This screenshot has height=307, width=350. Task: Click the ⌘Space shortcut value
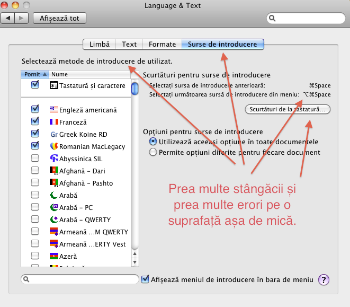[x=320, y=85]
